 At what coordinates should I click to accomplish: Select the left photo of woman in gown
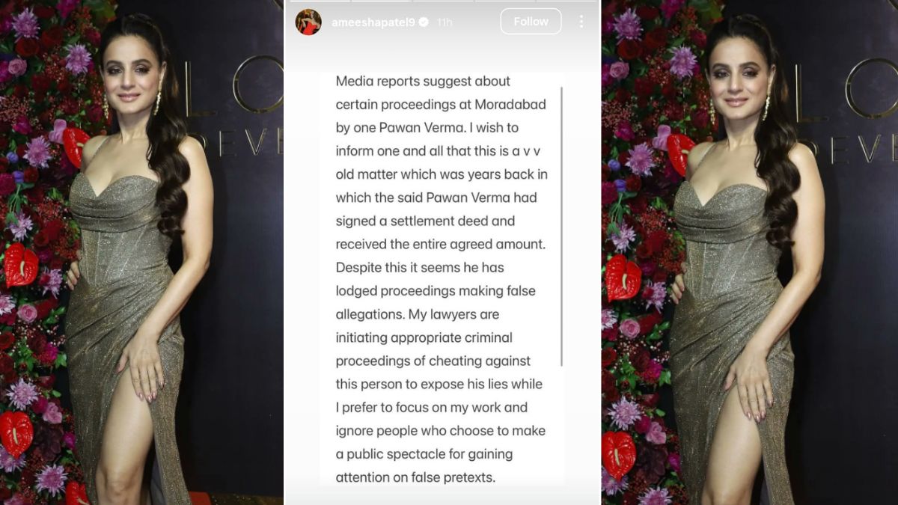(x=141, y=252)
